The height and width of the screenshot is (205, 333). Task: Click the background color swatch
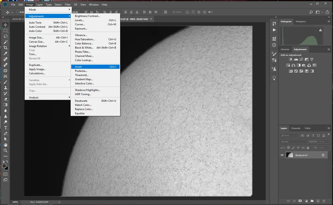(7, 168)
